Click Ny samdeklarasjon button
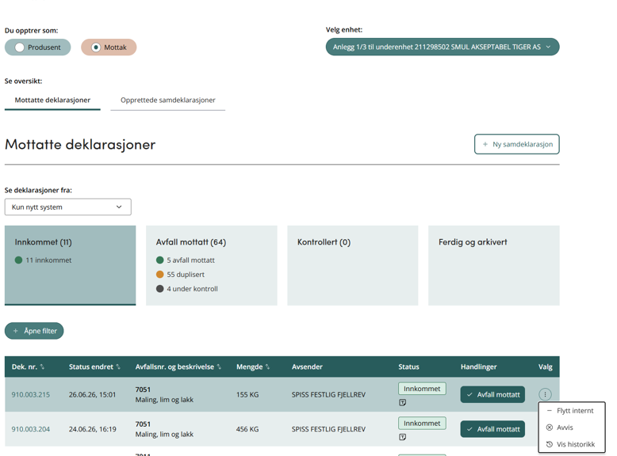 click(516, 144)
